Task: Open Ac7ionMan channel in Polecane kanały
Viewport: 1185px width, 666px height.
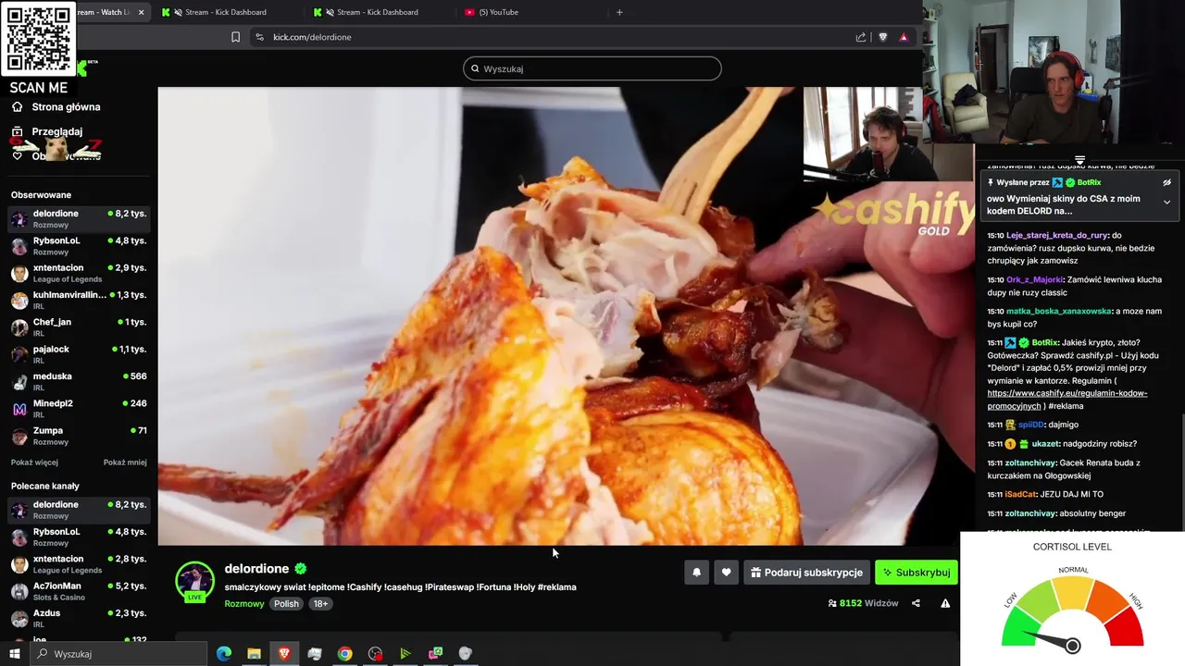Action: [79, 591]
